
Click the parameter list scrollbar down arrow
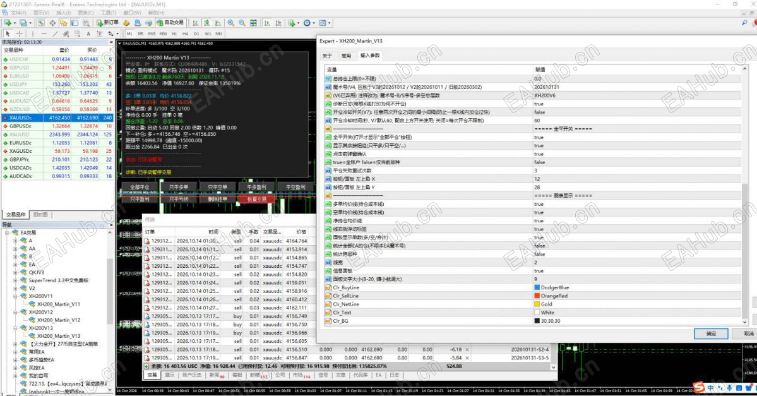coord(744,321)
